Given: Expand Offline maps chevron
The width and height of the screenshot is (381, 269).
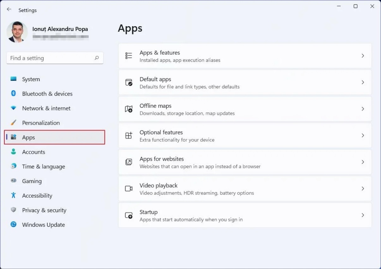Looking at the screenshot, I should click(x=363, y=109).
